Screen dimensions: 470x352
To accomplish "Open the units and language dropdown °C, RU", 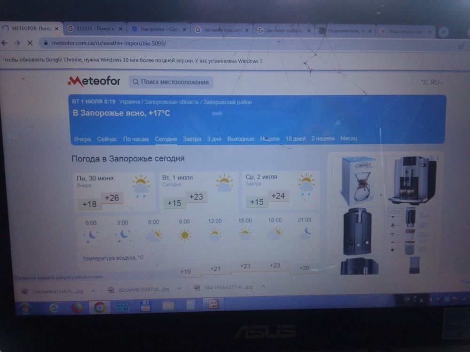I will [432, 82].
